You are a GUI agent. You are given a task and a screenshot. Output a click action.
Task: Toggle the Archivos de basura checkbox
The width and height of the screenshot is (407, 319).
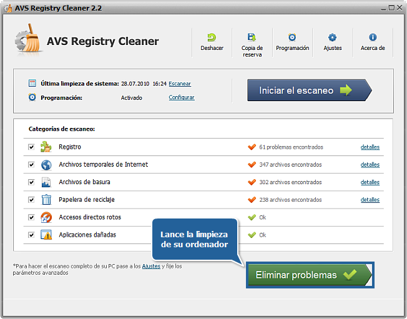pyautogui.click(x=31, y=182)
